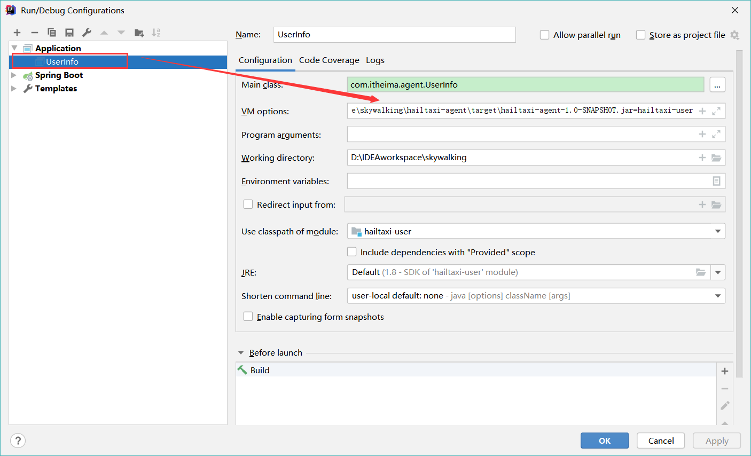This screenshot has height=456, width=751.
Task: Collapse the Application tree node
Action: click(x=14, y=48)
